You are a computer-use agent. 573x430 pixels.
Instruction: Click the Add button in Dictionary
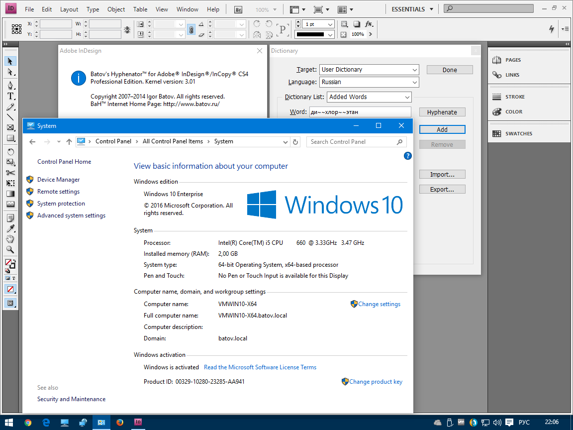tap(442, 130)
